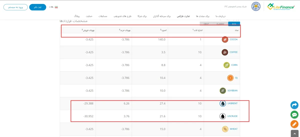Click the CORN instrument icon
This screenshot has width=300, height=137.
(226, 65)
